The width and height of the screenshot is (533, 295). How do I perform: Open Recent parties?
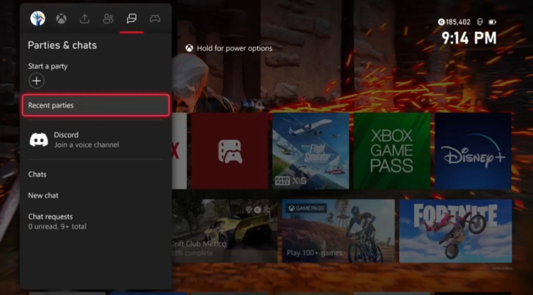point(96,106)
